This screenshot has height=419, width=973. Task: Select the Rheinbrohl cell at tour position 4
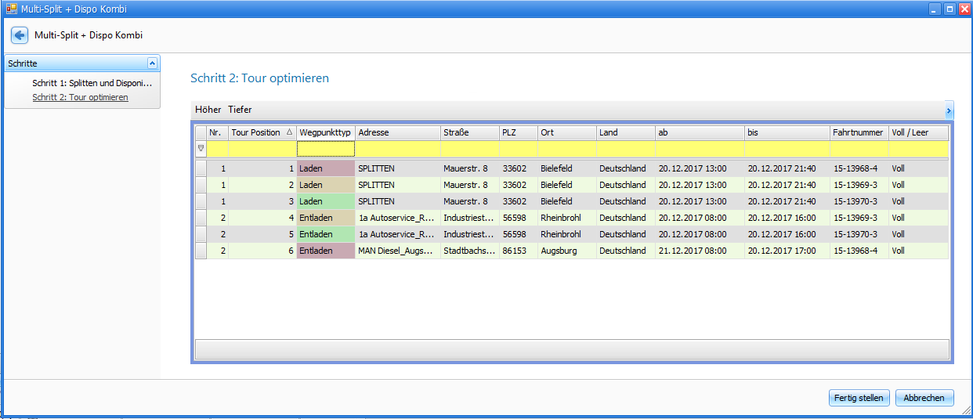[x=566, y=218]
